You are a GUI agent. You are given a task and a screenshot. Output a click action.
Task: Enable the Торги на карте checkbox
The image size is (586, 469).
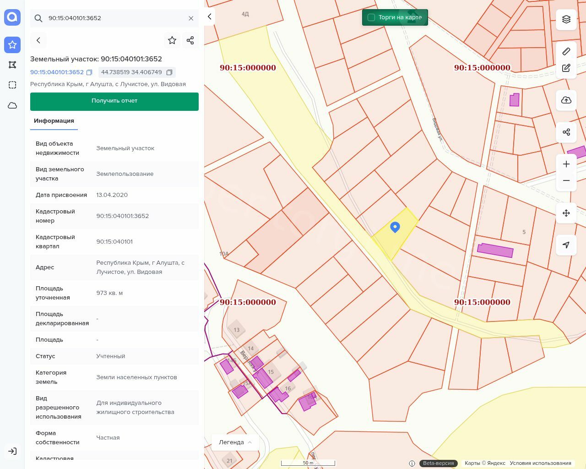371,17
